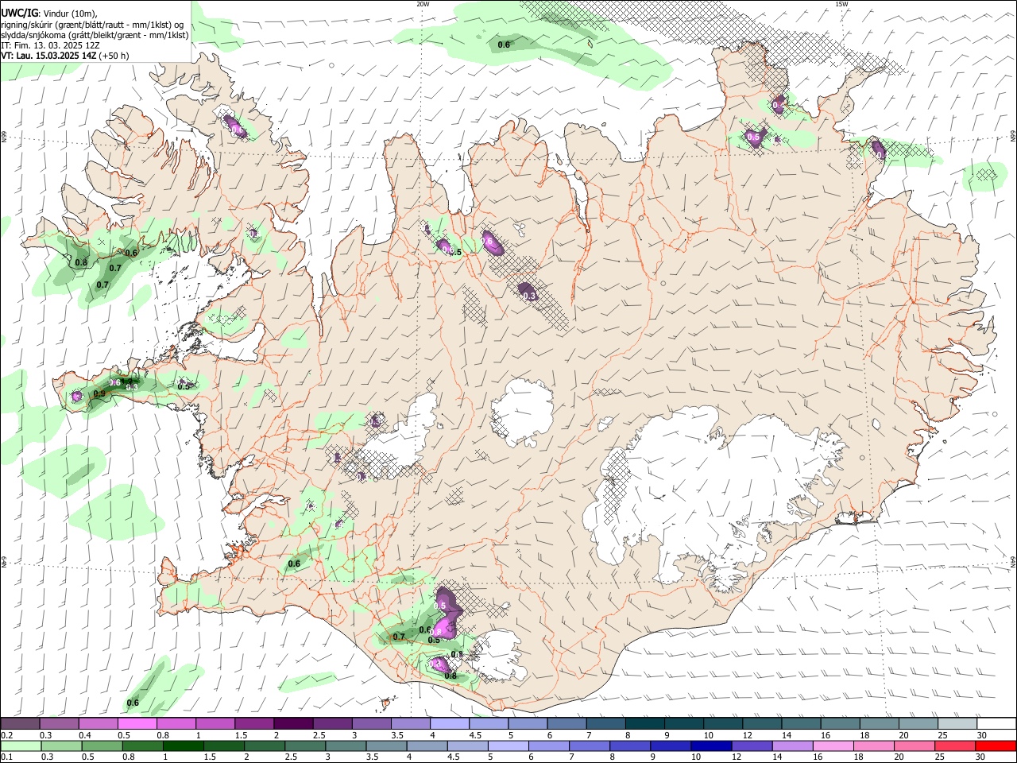This screenshot has height=763, width=1017.
Task: Select the slate blue swatch above 6 in the top legend row
Action: tap(566, 724)
